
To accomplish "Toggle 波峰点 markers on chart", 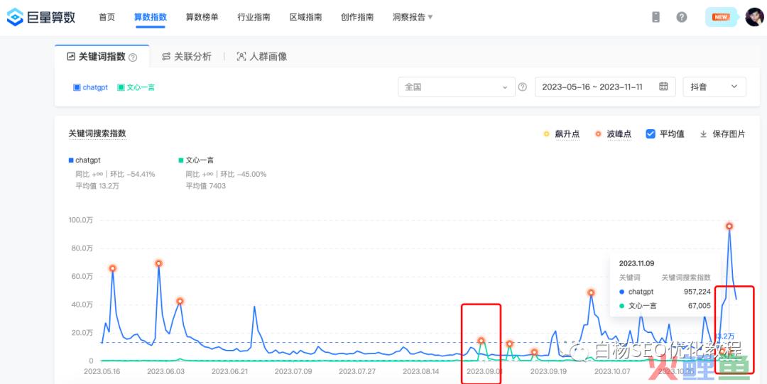I will click(x=613, y=134).
